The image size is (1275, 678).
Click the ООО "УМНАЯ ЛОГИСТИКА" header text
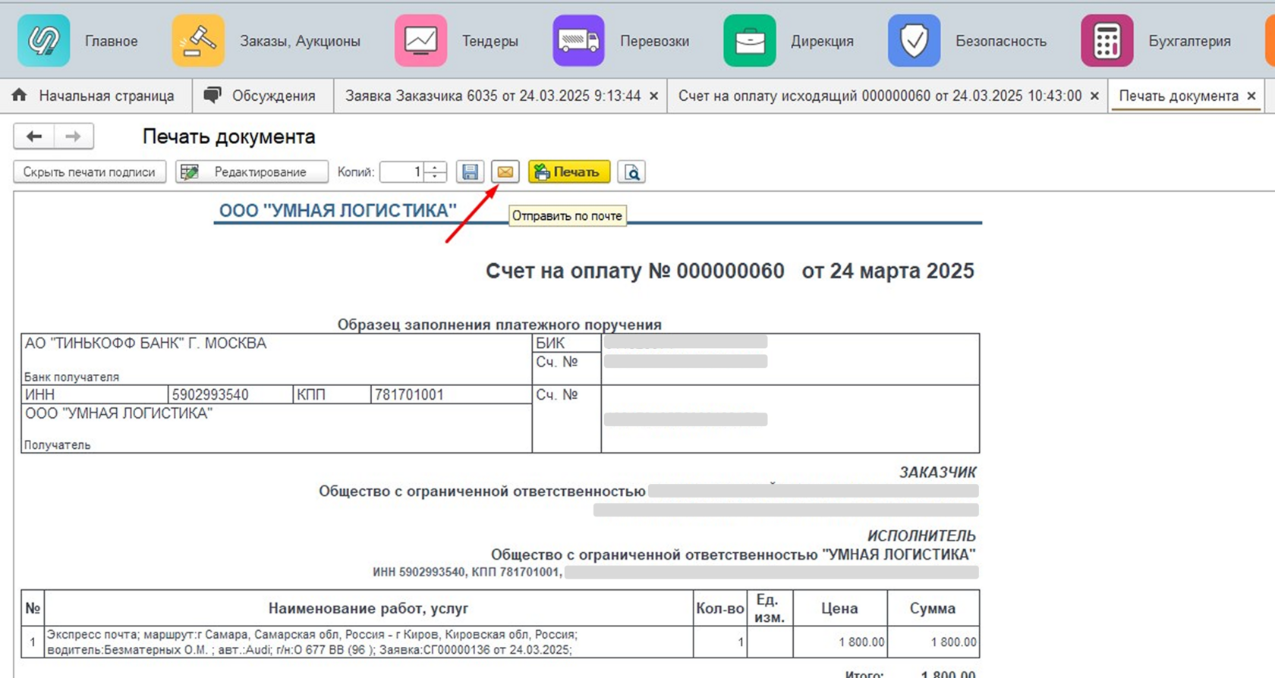(x=338, y=211)
